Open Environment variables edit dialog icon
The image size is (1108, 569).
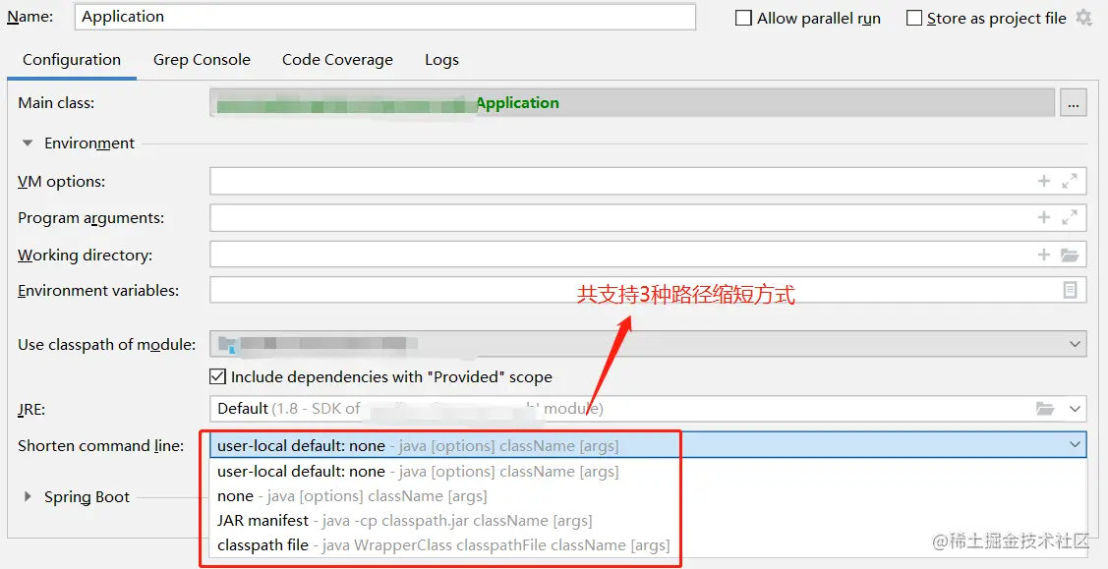coord(1071,290)
